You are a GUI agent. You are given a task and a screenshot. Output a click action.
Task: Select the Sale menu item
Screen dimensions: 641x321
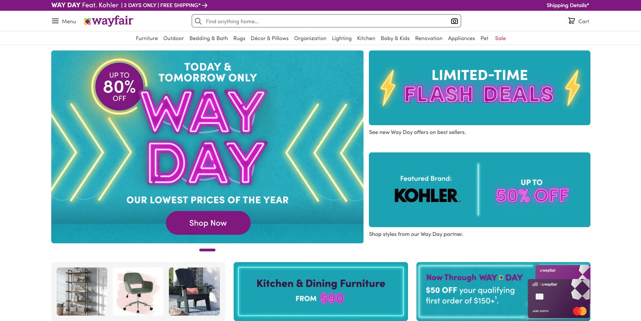[x=500, y=38]
